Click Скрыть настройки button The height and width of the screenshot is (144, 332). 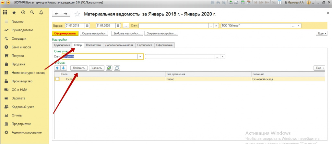click(x=94, y=33)
